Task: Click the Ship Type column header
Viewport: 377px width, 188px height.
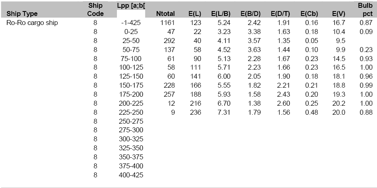Action: (22, 14)
